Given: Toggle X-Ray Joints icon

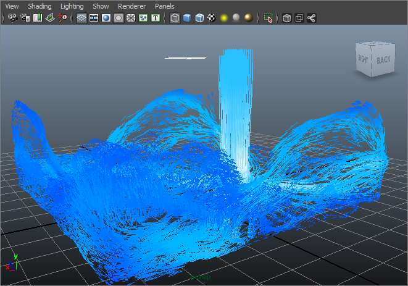Looking at the screenshot, I should [x=312, y=18].
